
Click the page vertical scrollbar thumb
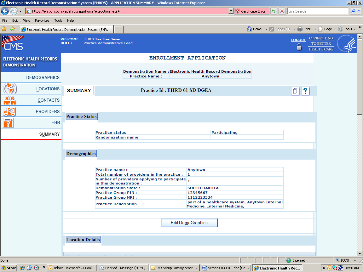pos(360,76)
